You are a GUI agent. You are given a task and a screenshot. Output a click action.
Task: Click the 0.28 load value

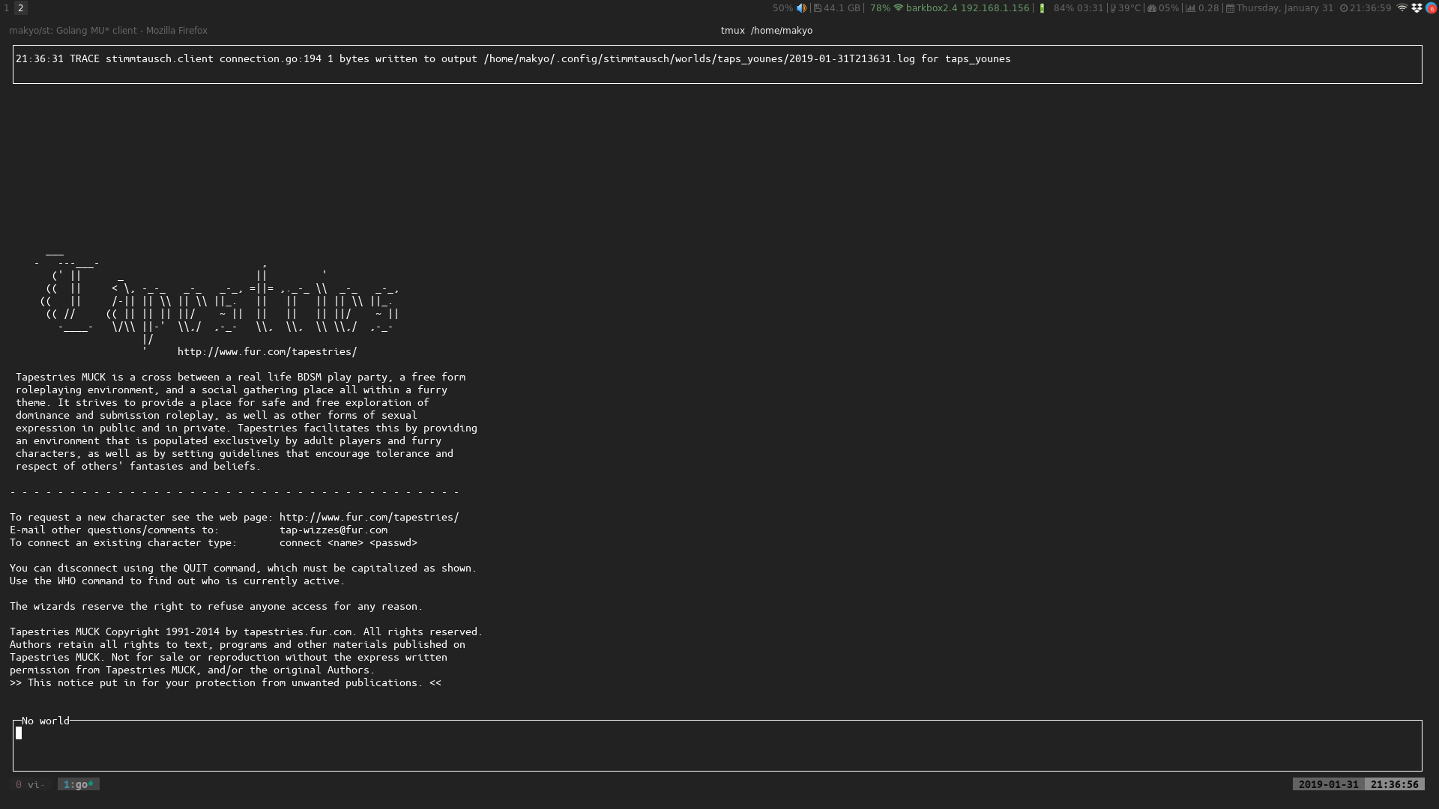(1208, 8)
